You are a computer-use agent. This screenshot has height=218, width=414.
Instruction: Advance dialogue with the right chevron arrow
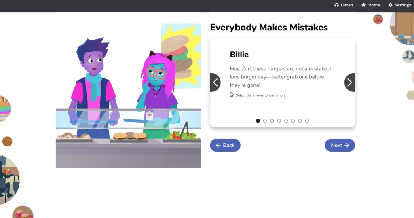click(x=350, y=83)
